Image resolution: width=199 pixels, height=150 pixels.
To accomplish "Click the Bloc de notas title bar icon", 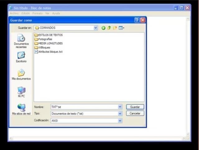I will [x=11, y=8].
